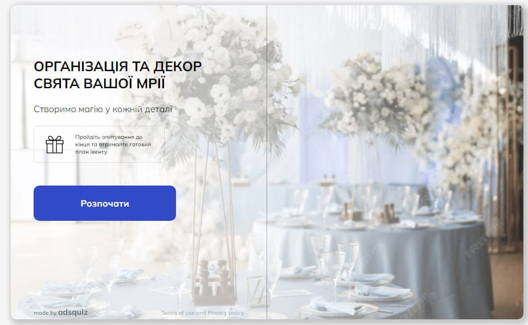This screenshot has height=325, width=528.
Task: Click the ОРГАНІЗАЦІЯ ТА ДЕКОР heading line
Action: click(x=118, y=66)
